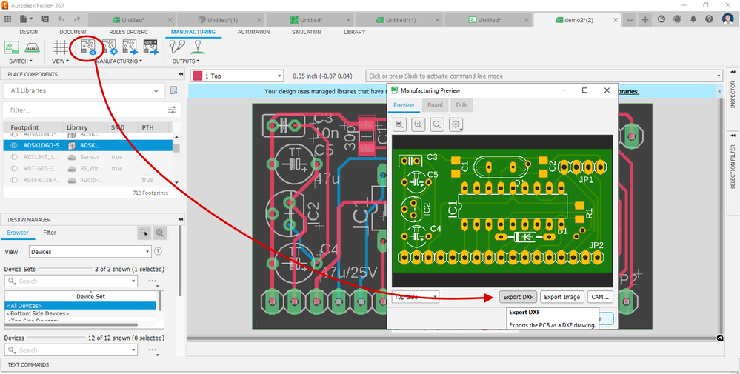This screenshot has height=374, width=740.
Task: Click the extensions globe icon
Action: pyautogui.click(x=661, y=19)
